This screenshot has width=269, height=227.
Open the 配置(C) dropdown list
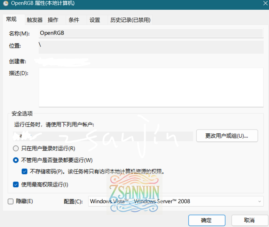coord(176,201)
